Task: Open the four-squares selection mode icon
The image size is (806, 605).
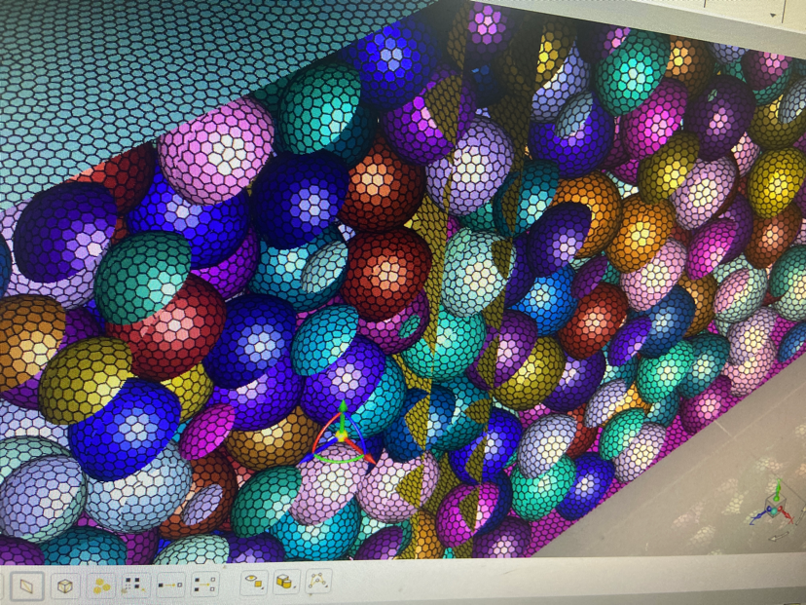Action: click(134, 586)
